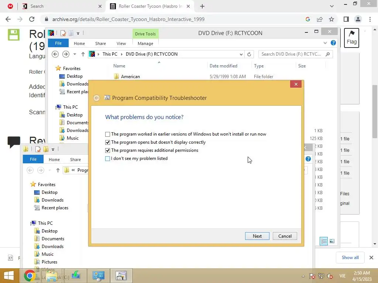Open help in DVD Drive window
Viewport: 378px width, 283px height.
(x=333, y=43)
